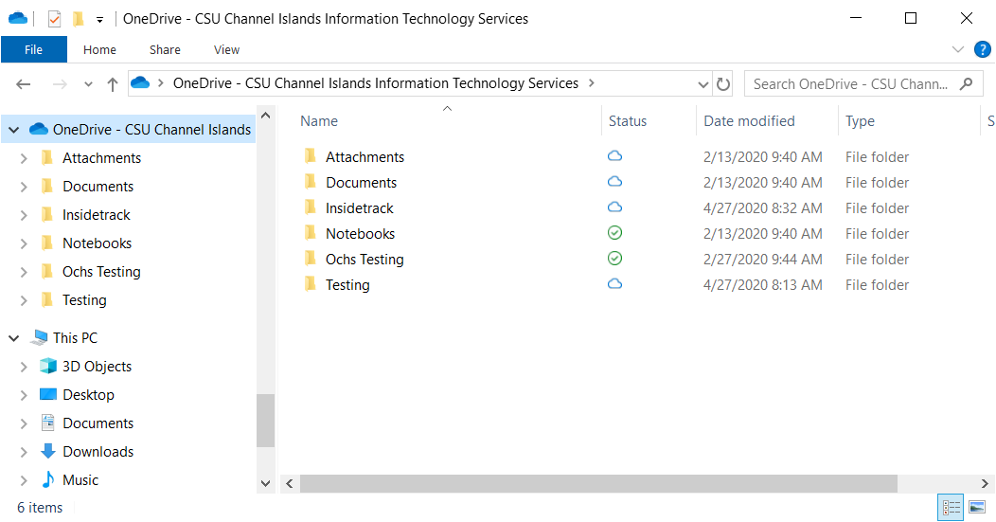Expand Documents under OneDrive in navigation pane
The image size is (996, 522).
point(24,187)
